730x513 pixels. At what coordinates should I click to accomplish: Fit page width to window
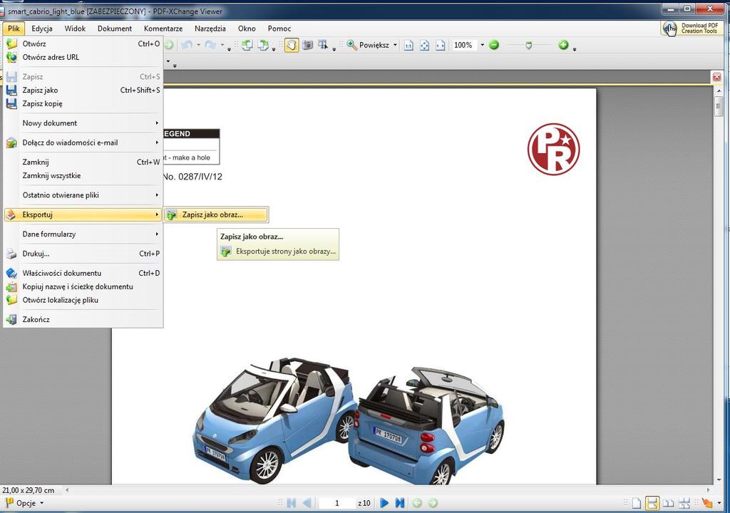tap(440, 45)
